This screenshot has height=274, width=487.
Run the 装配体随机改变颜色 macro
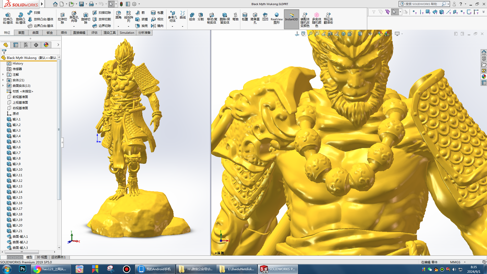tap(305, 20)
